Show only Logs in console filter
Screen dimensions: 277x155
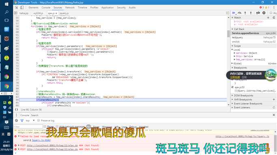tap(124, 127)
